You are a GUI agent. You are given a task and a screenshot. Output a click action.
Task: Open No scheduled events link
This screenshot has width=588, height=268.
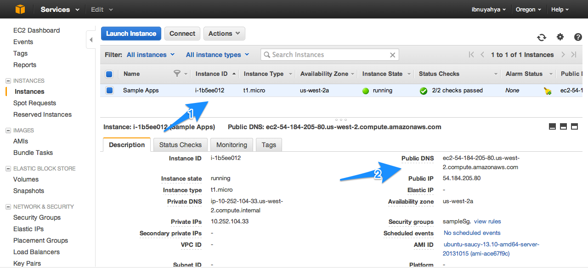pos(472,233)
